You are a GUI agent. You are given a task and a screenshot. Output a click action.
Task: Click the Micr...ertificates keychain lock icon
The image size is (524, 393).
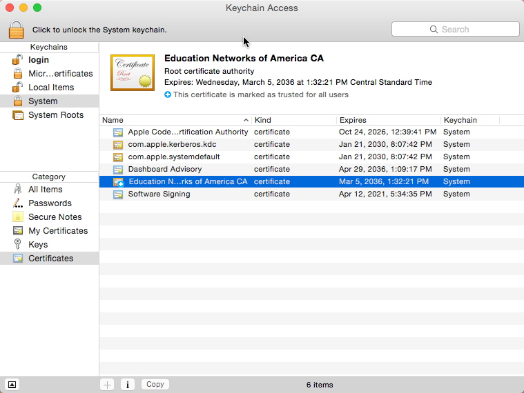click(x=18, y=73)
